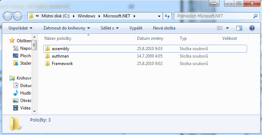
Task: Click the assembly folder name
Action: (60, 49)
